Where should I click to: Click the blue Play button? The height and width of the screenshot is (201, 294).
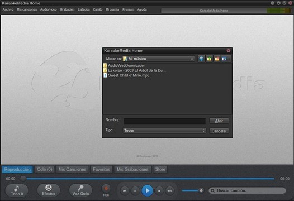point(147,191)
